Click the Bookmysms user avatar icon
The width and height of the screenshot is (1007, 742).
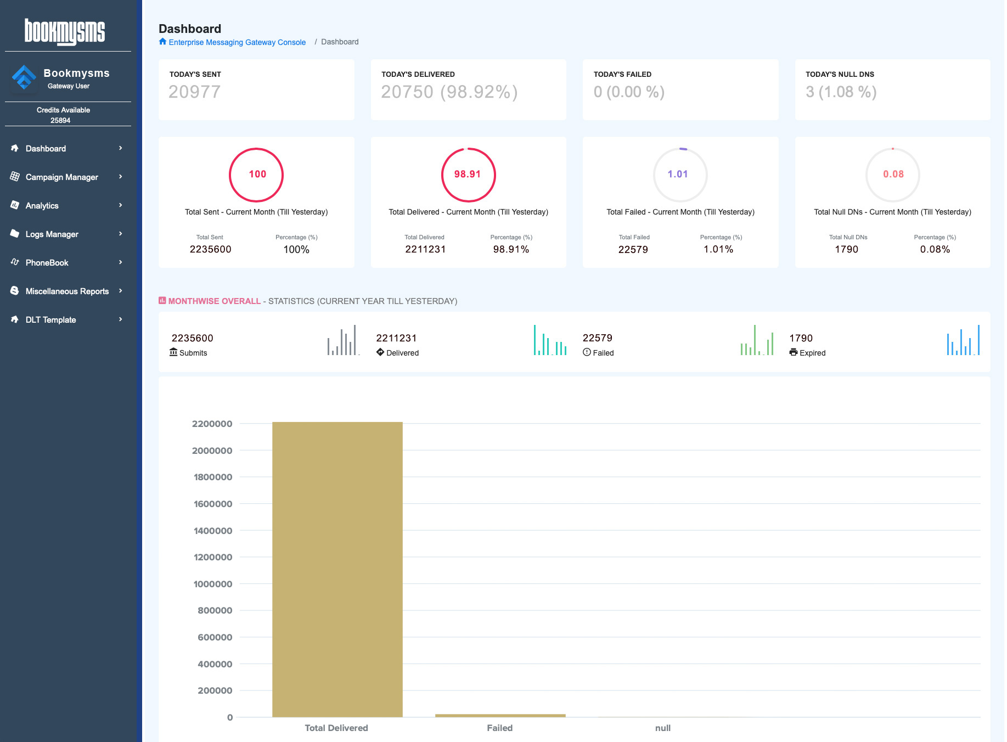click(24, 78)
